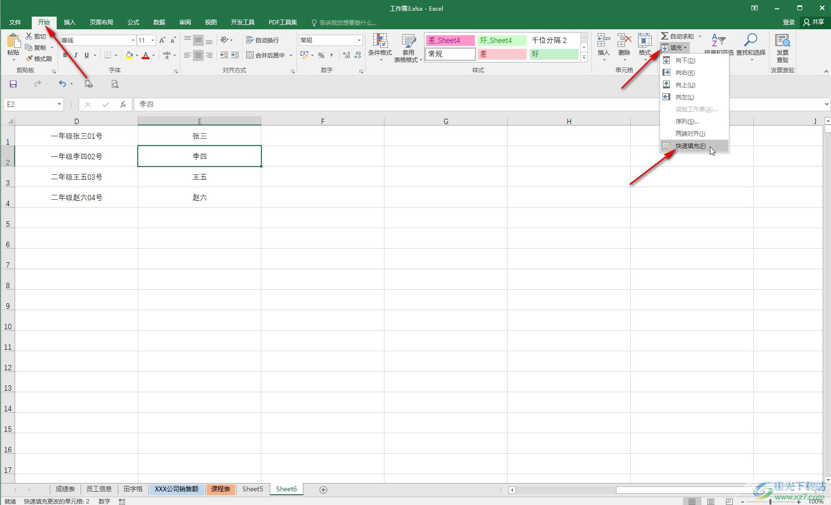Open Conditional Formatting menu
Image resolution: width=831 pixels, height=505 pixels.
point(380,48)
